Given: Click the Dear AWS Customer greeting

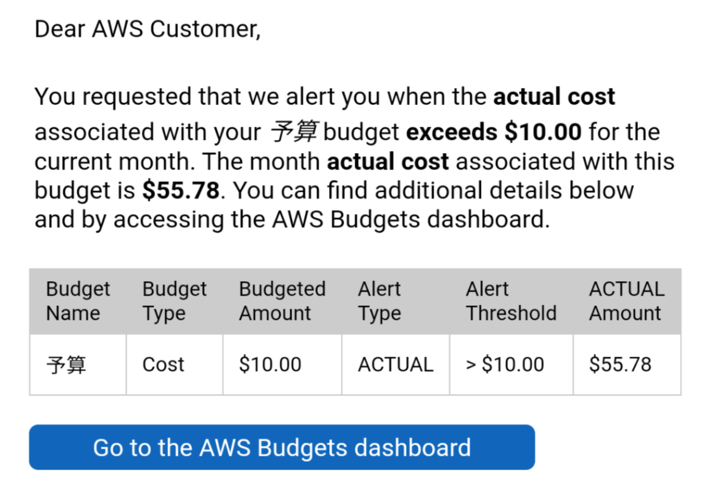Looking at the screenshot, I should pos(148,29).
